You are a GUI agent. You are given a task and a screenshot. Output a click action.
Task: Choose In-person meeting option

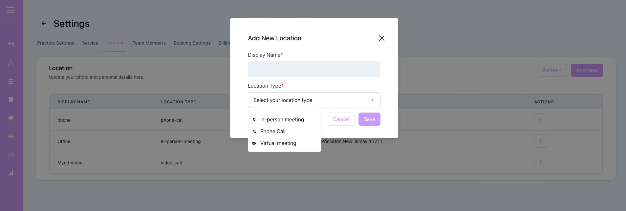pyautogui.click(x=282, y=119)
